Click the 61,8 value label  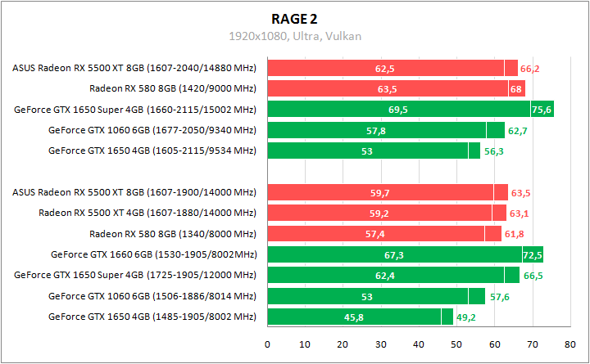coord(515,234)
